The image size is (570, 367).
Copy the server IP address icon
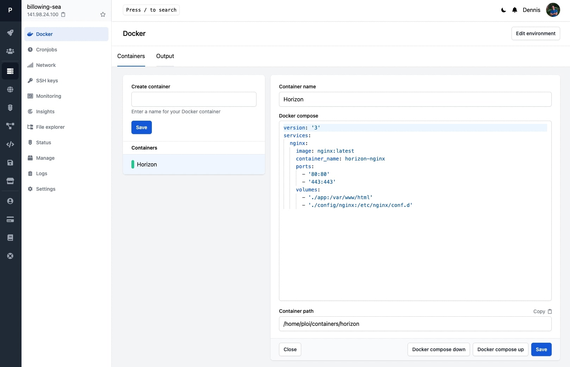(63, 14)
